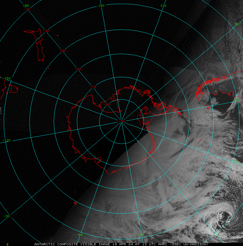Select the green longitude label "-30"
Viewport: 243px width, 246px height.
pyautogui.click(x=141, y=235)
